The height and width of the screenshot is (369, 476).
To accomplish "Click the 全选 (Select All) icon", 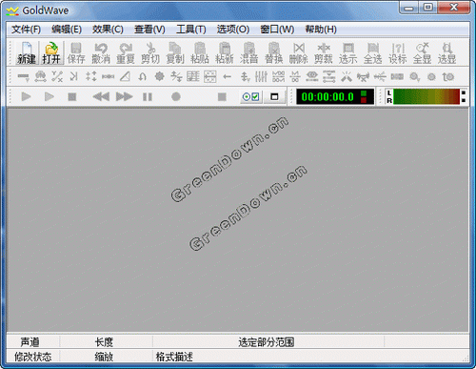I will [373, 53].
